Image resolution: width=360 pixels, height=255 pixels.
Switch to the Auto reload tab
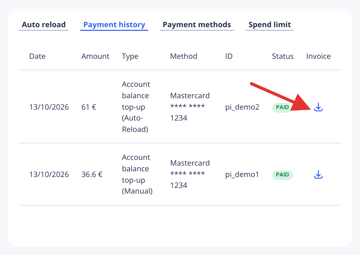44,25
